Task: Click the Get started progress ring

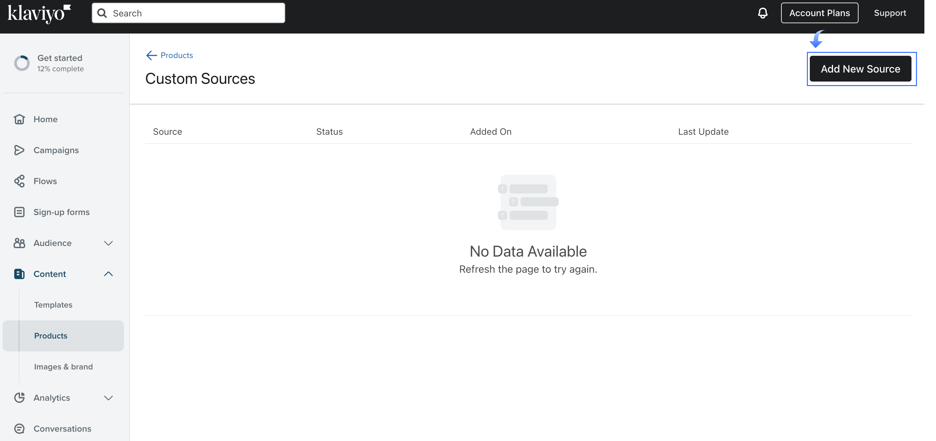Action: tap(22, 63)
